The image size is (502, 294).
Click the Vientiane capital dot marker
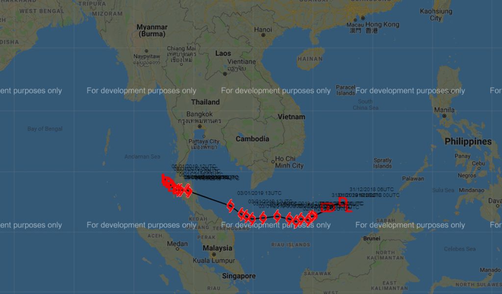coord(225,74)
